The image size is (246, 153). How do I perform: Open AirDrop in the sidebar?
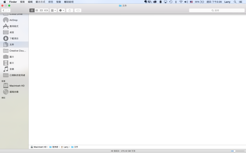pyautogui.click(x=14, y=20)
